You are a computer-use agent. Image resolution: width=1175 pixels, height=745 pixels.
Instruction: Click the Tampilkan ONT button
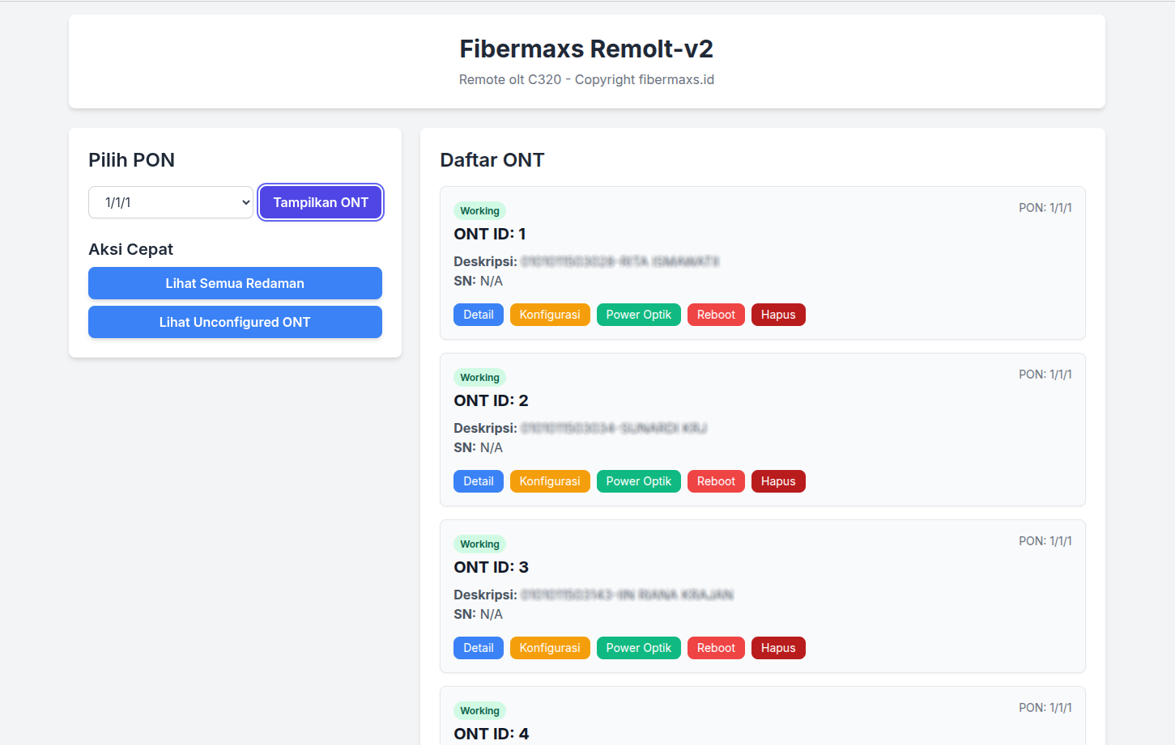coord(321,202)
